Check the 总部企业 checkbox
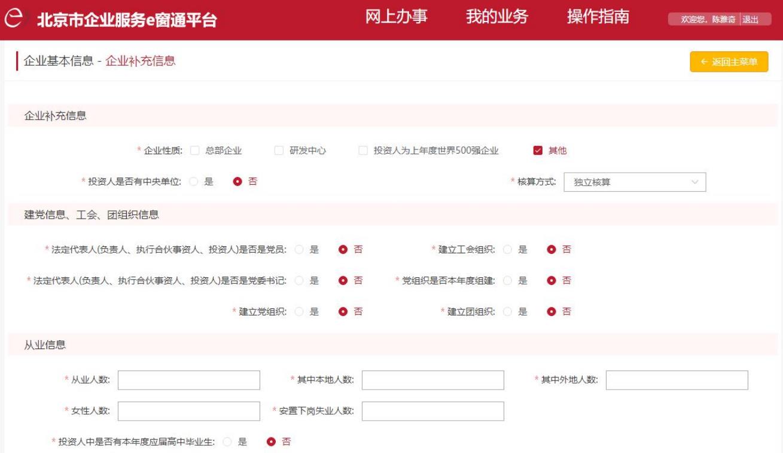This screenshot has height=453, width=783. coord(194,151)
